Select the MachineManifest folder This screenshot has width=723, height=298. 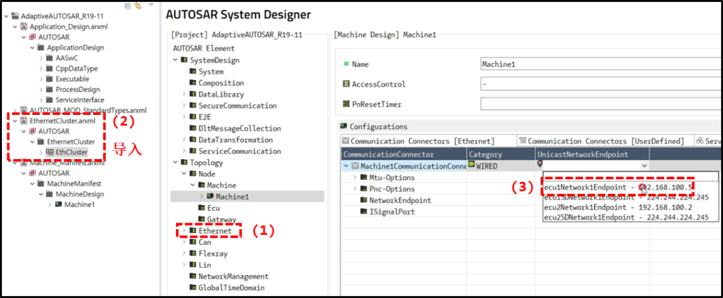coord(74,184)
